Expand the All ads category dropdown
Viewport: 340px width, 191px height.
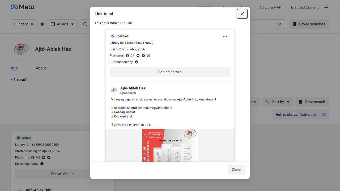point(62,24)
